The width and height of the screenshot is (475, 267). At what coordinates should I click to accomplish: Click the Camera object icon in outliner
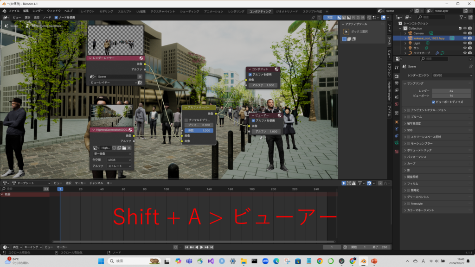(410, 33)
